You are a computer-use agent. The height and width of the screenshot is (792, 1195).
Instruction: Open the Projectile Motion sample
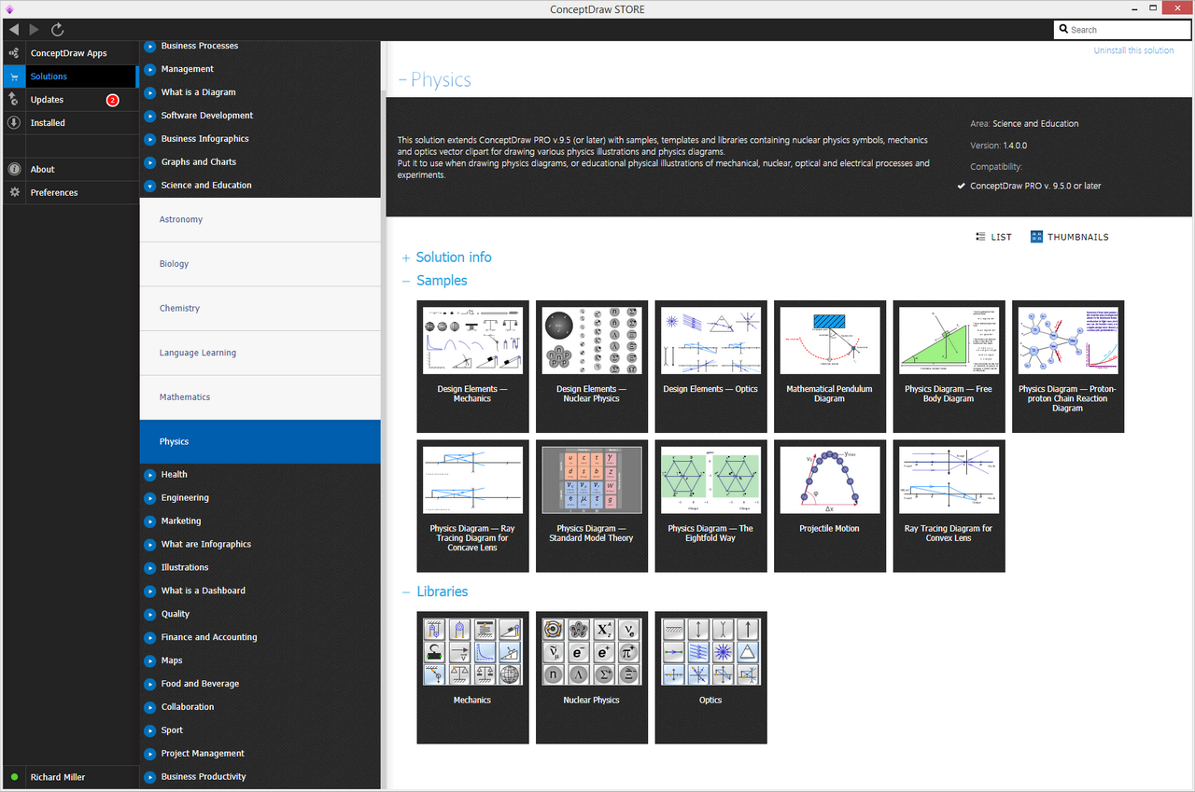[x=830, y=506]
